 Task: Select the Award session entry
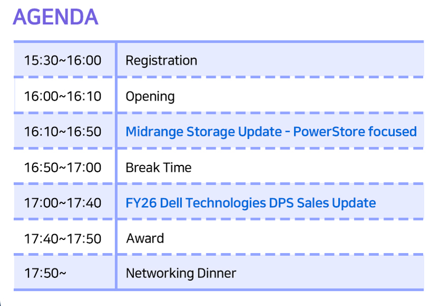point(145,238)
